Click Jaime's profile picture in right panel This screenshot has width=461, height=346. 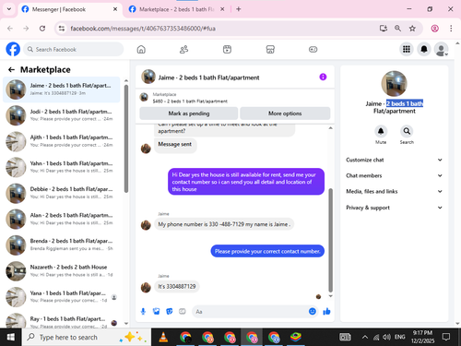(x=395, y=84)
